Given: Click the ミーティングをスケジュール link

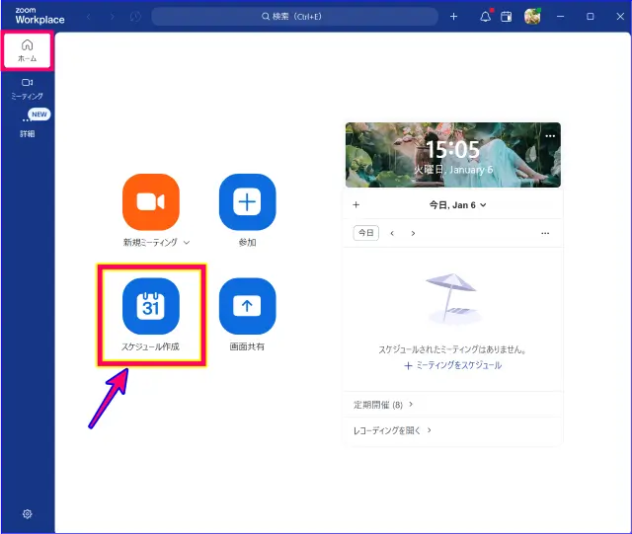Looking at the screenshot, I should click(x=453, y=365).
